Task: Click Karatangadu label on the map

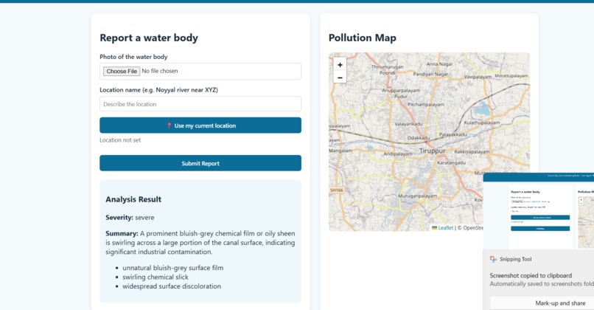Action: coord(451,162)
